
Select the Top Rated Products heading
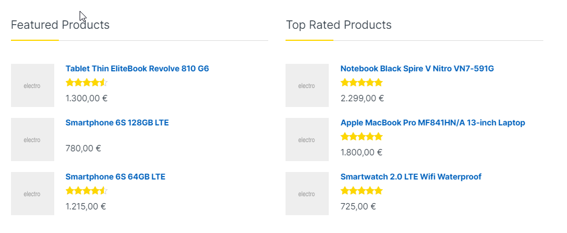pos(339,25)
